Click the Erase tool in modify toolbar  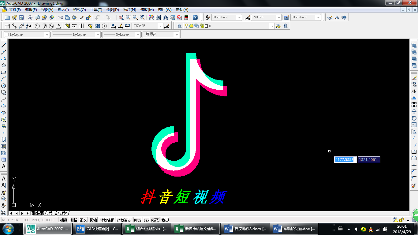coord(414,78)
